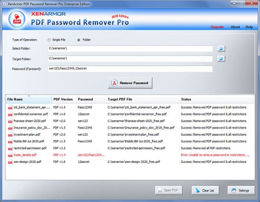Click PDF icon for investment-plan.pdf row
Screen dimensions: 260x202
pos(10,135)
